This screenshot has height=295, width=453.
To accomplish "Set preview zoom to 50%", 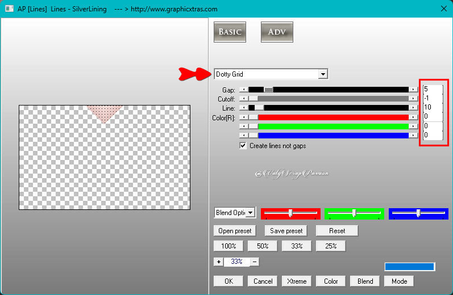I will click(263, 246).
